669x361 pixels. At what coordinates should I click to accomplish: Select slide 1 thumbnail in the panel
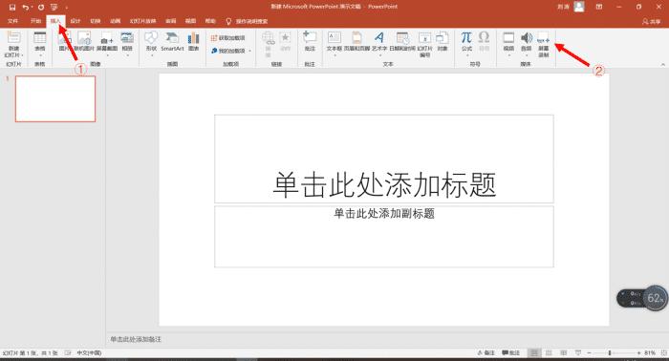coord(55,99)
